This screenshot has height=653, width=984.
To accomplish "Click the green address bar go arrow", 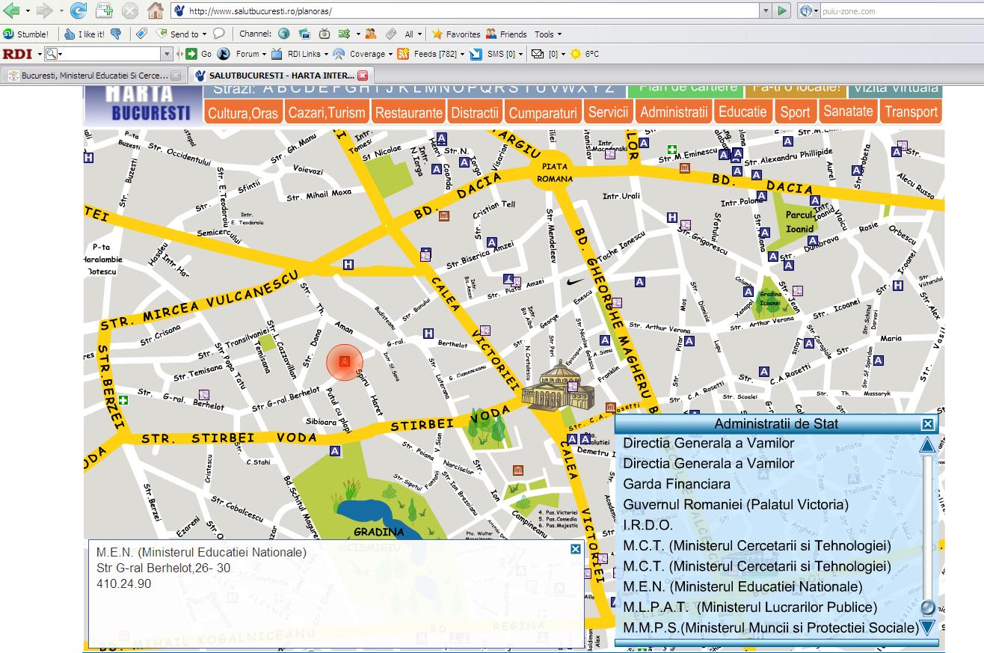I will 783,11.
